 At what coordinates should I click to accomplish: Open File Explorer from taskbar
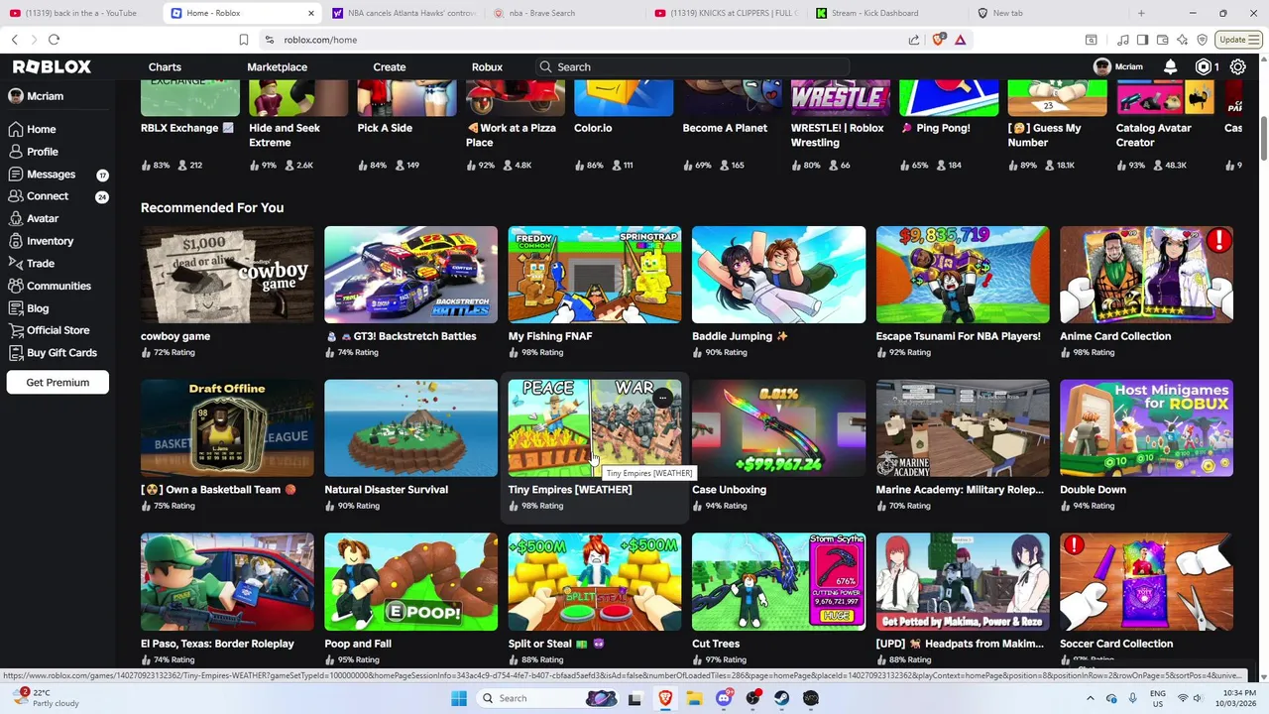[695, 698]
